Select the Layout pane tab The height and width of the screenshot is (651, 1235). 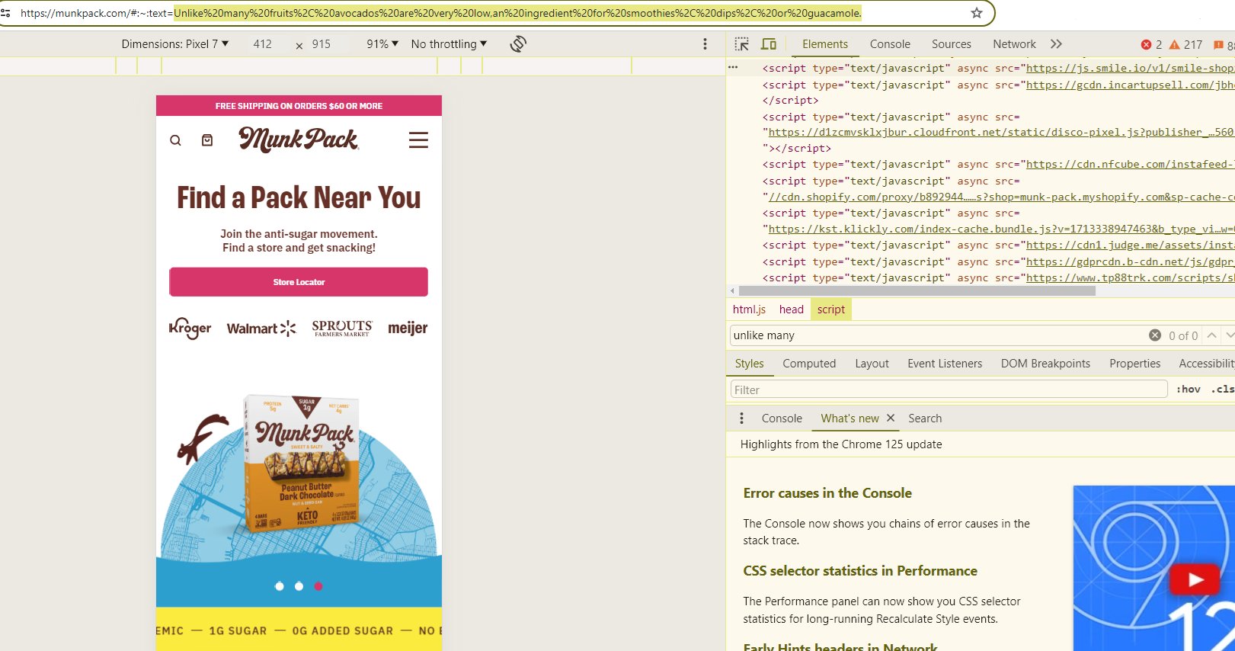click(x=872, y=364)
